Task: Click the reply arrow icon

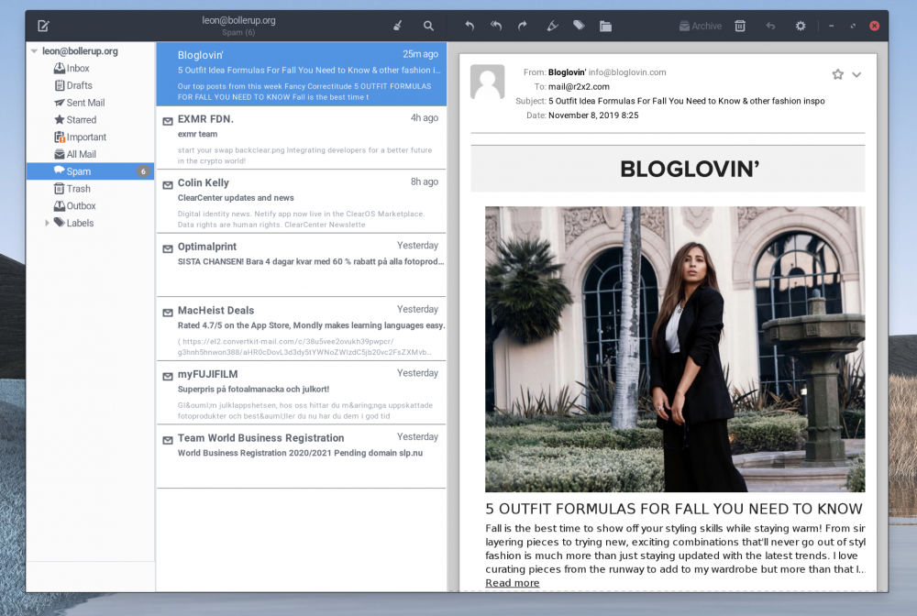Action: tap(470, 26)
